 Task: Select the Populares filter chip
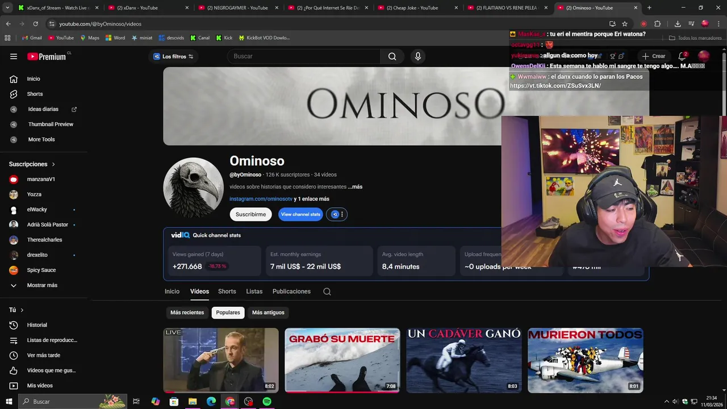click(x=228, y=312)
